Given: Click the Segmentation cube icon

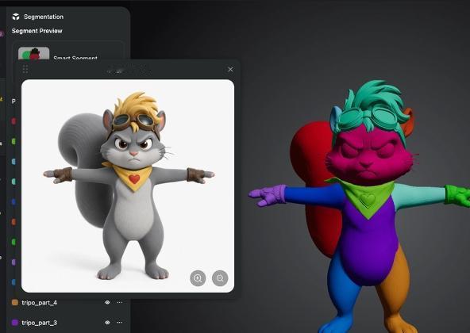Looking at the screenshot, I should (x=16, y=17).
